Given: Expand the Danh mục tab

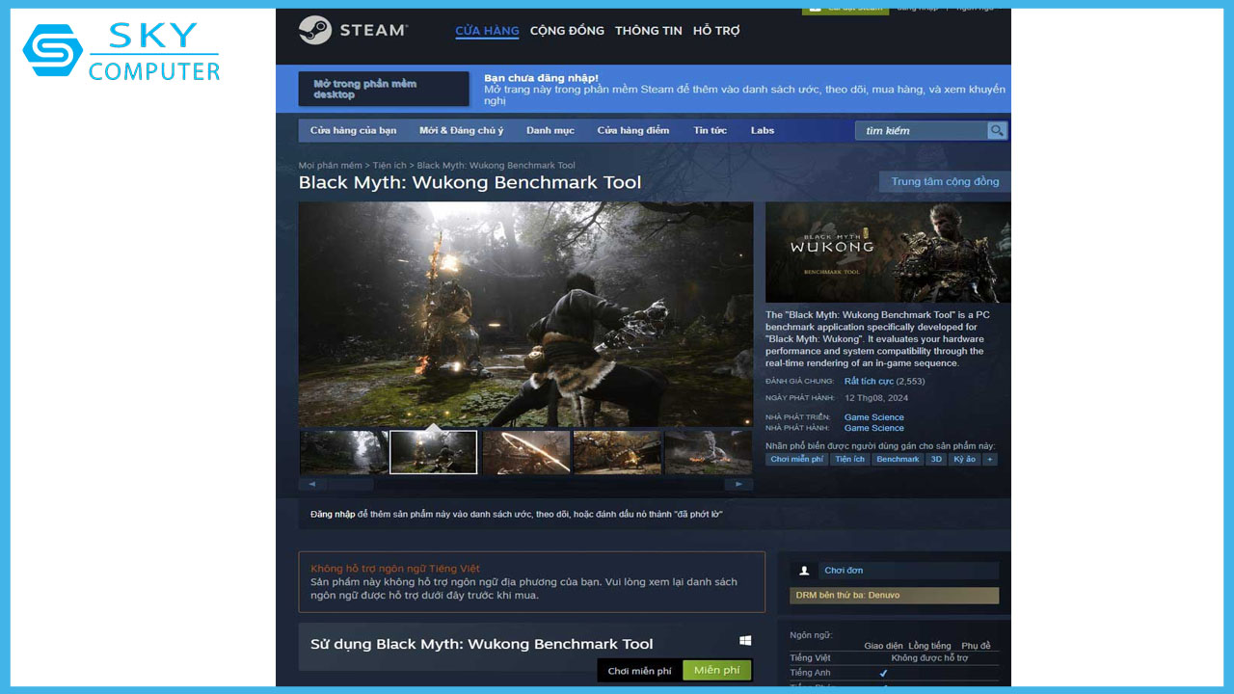Looking at the screenshot, I should click(x=550, y=130).
